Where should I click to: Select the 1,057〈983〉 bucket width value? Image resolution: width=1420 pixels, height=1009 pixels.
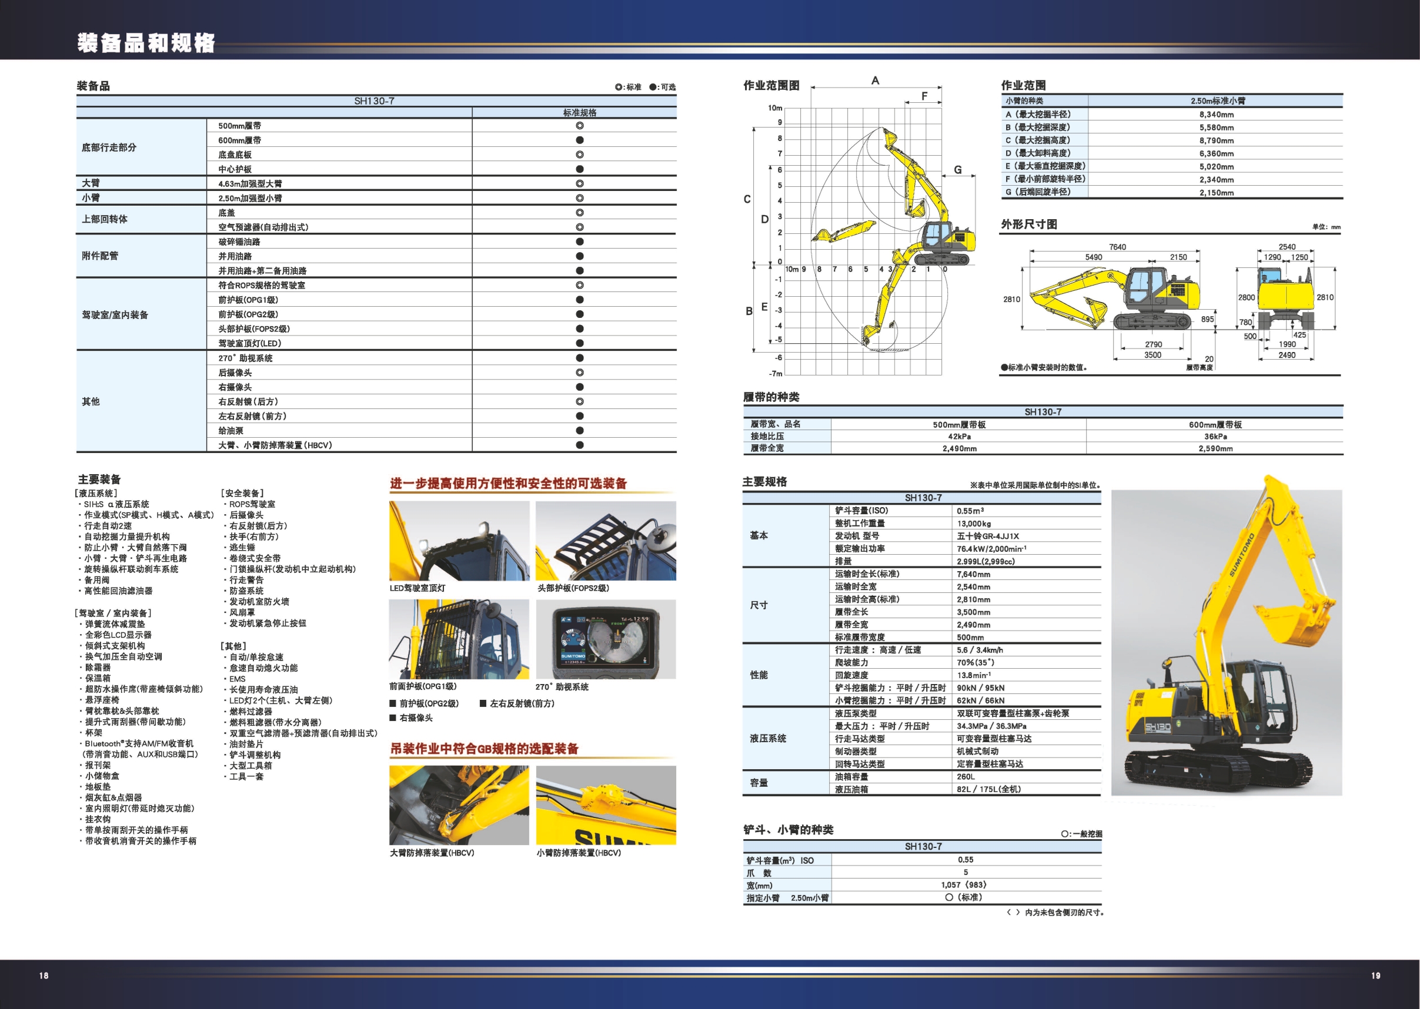[x=964, y=886]
